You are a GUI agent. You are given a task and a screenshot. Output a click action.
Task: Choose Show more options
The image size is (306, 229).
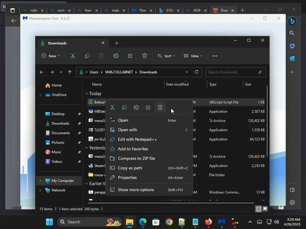149,190
